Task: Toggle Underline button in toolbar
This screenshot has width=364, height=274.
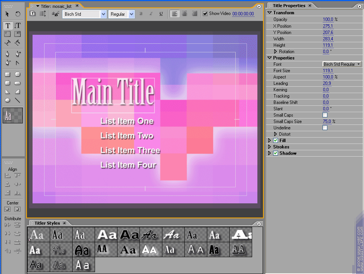Action: 161,14
